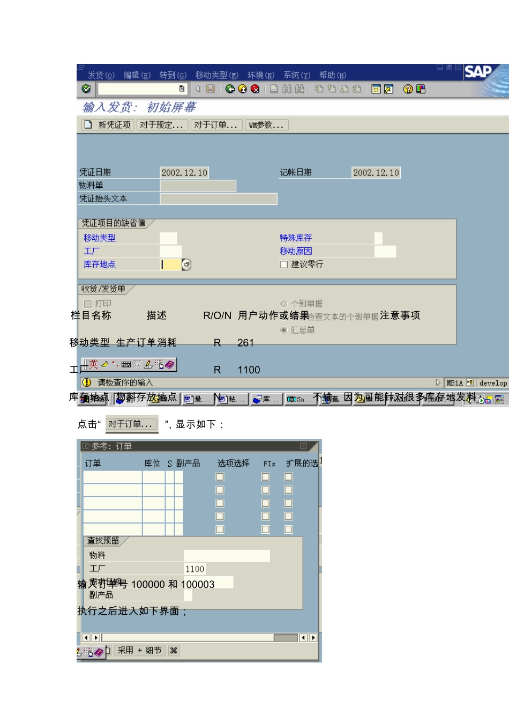Screen dimensions: 509x721
Task: Click the warning icon in status bar
Action: click(86, 382)
